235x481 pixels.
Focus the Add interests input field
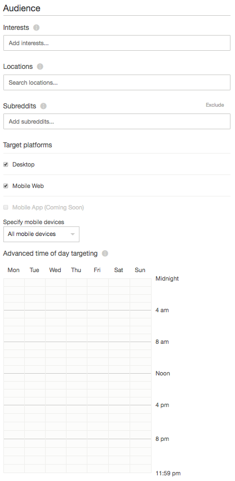point(117,43)
